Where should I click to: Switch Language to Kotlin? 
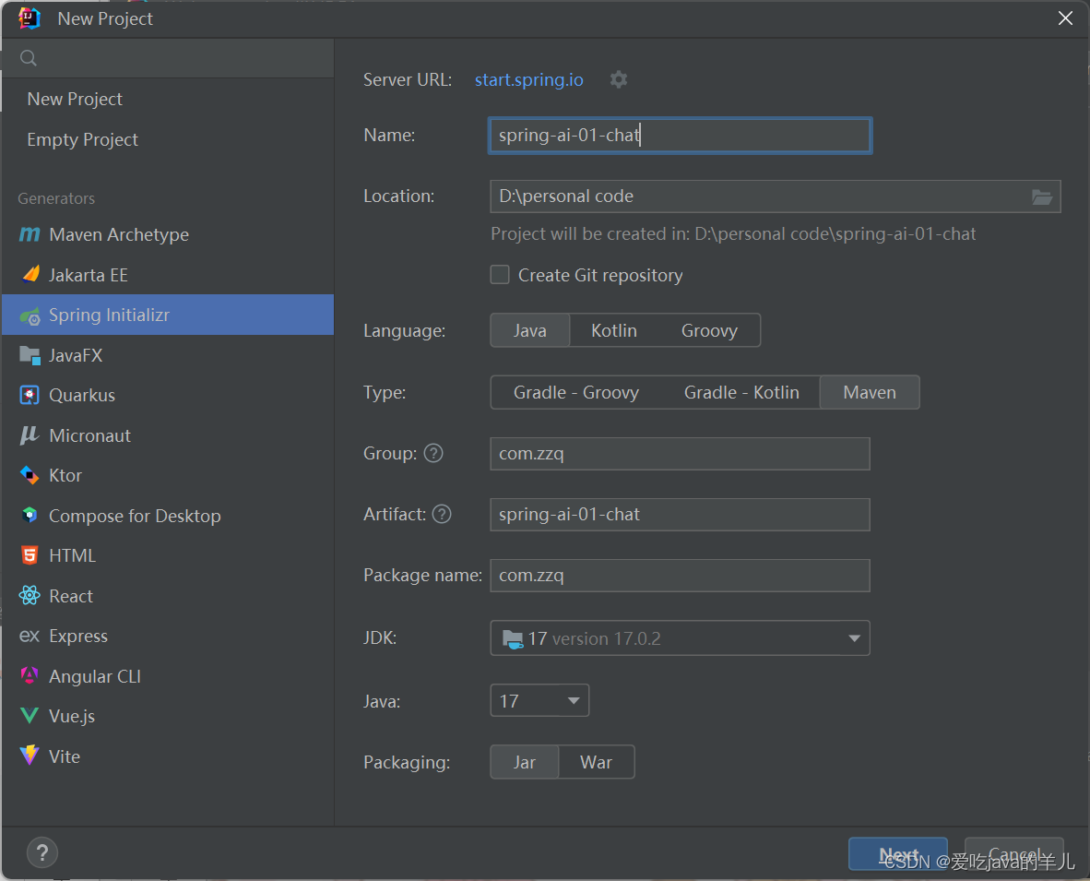(x=613, y=329)
